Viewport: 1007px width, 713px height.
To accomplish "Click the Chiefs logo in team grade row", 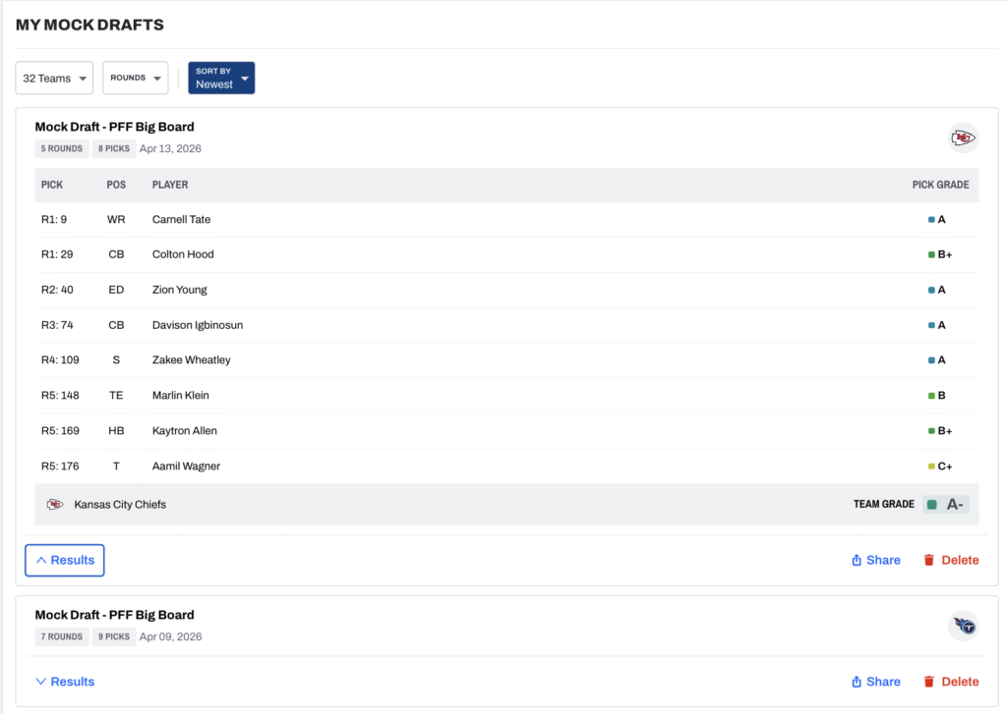I will (55, 505).
